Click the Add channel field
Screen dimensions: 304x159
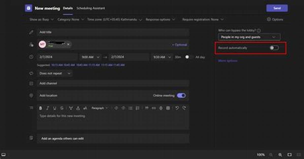click(x=113, y=83)
